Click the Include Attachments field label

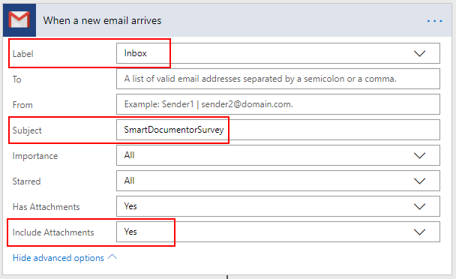click(x=53, y=232)
